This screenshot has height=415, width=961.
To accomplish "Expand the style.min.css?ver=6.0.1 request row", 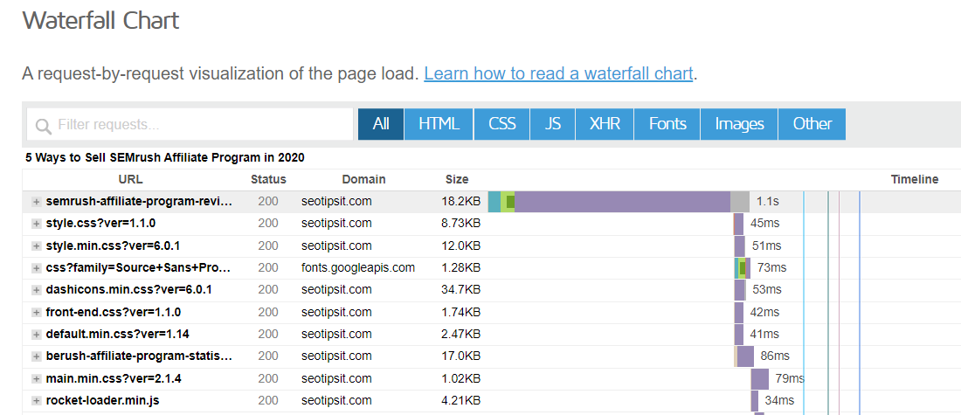I will pos(37,246).
